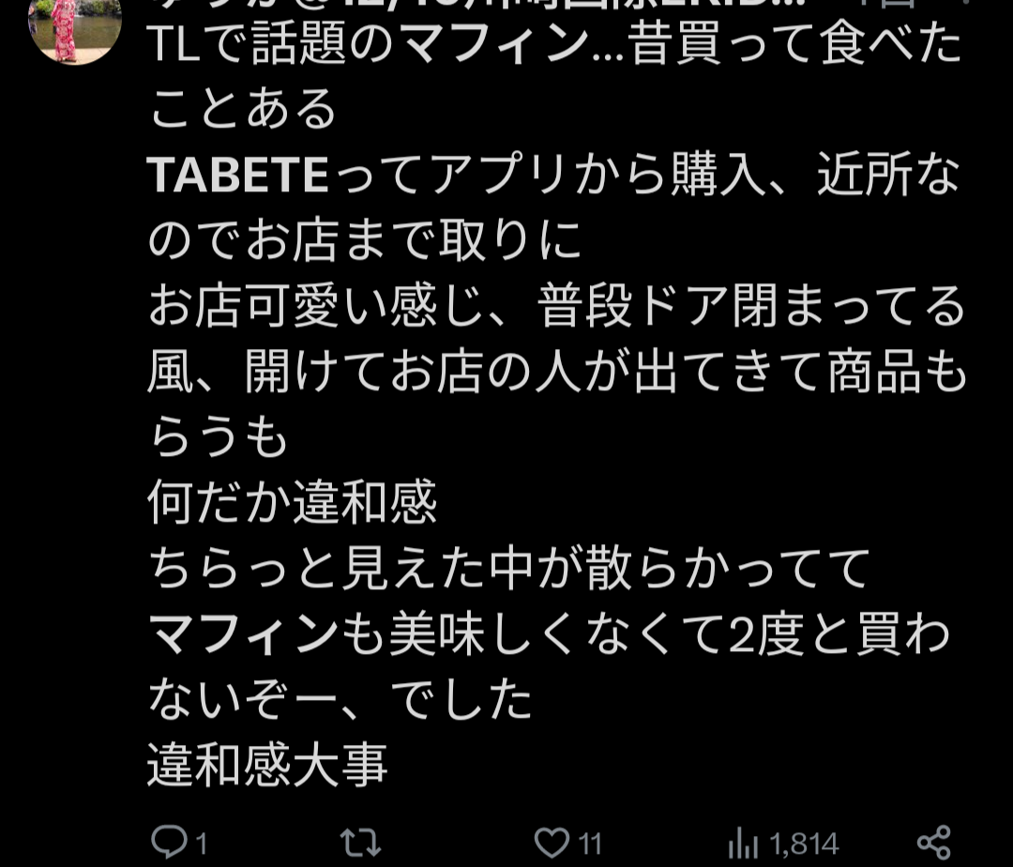Click the line containing マフィンも美味しくなくて2度と買わ
This screenshot has width=1013, height=867.
[x=549, y=634]
